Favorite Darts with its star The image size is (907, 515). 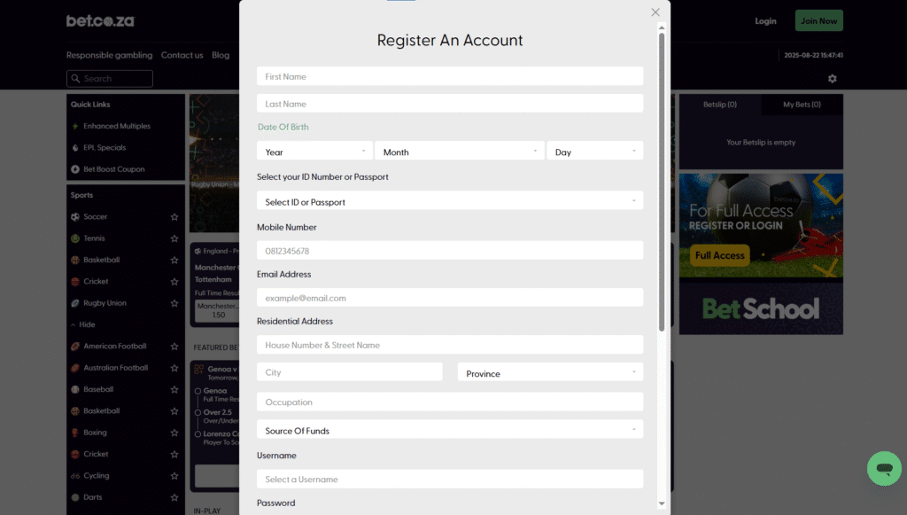click(174, 497)
